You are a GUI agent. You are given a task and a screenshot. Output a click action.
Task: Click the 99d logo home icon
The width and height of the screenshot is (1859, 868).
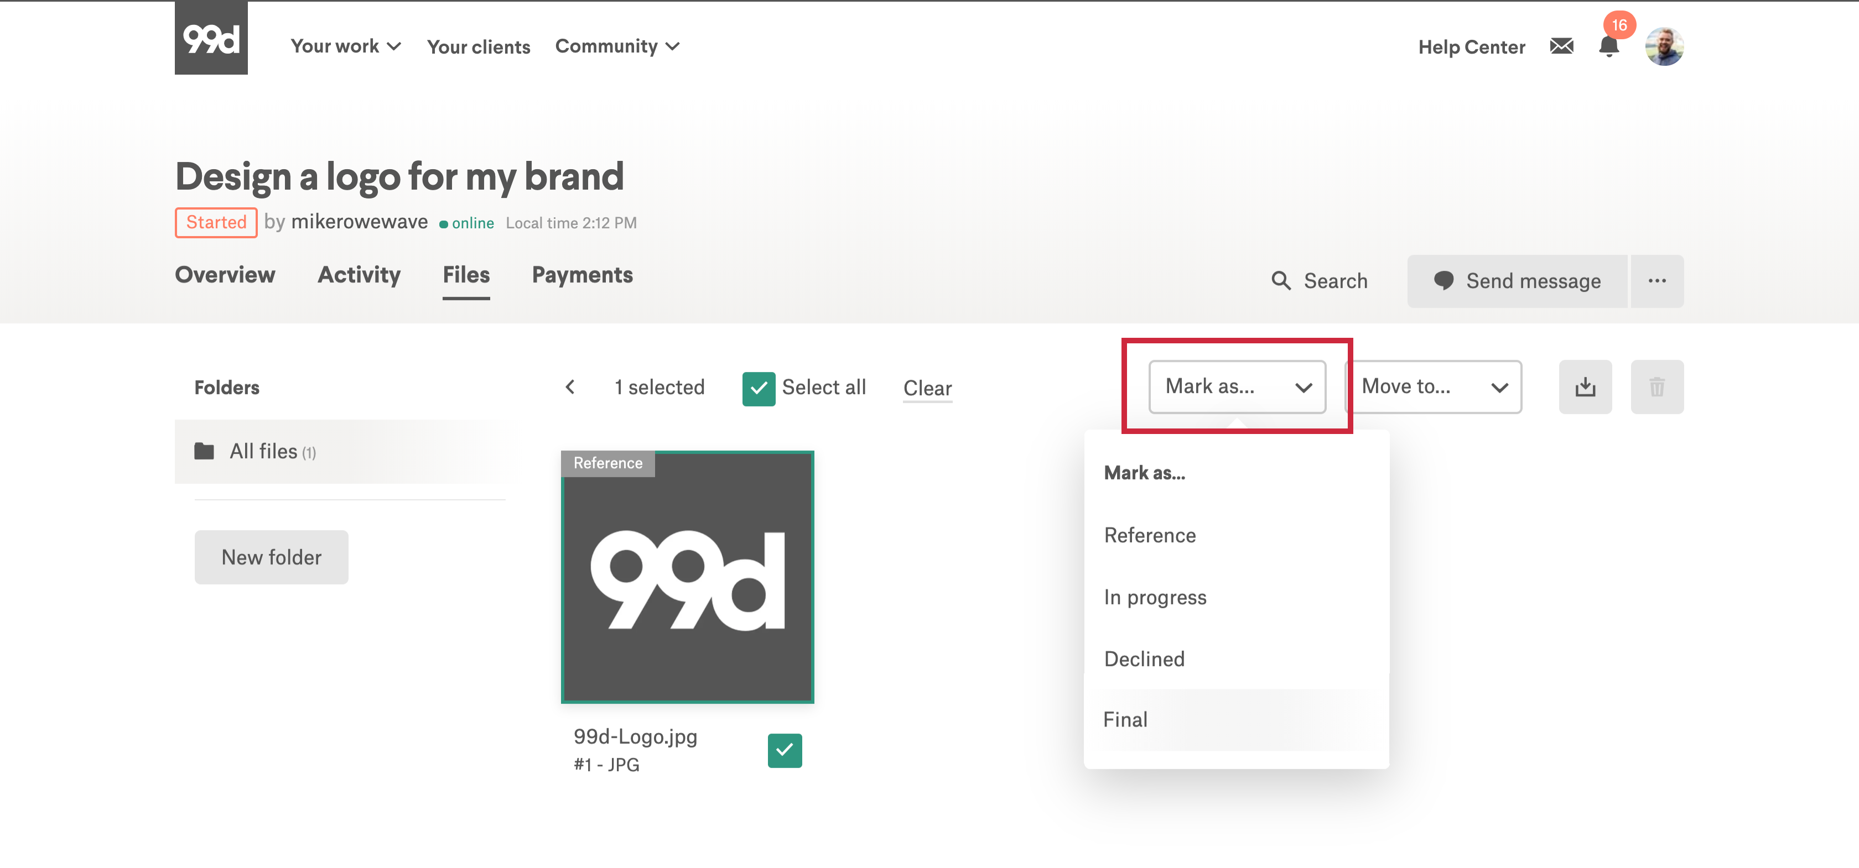(x=211, y=38)
